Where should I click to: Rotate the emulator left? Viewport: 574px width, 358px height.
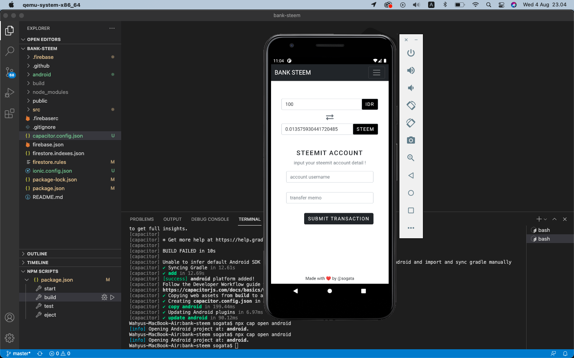tap(411, 105)
